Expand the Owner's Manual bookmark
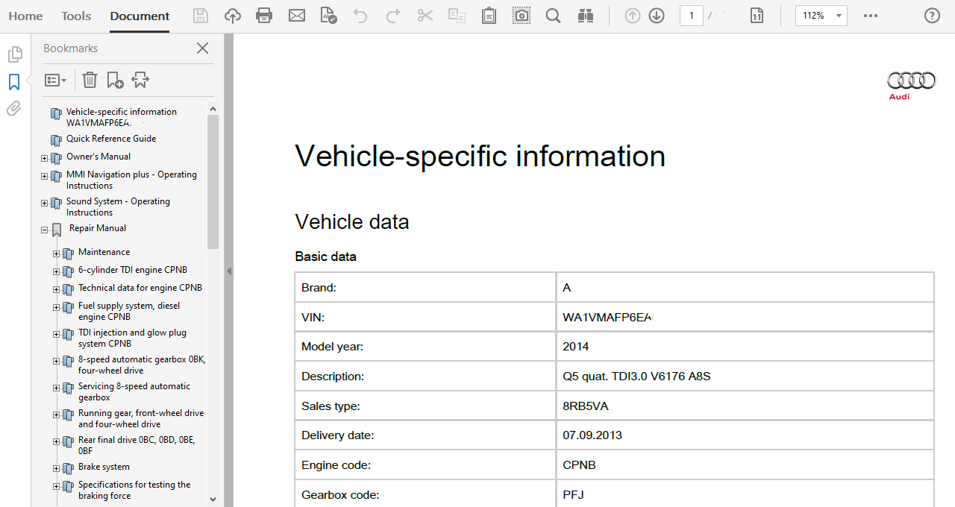Screen dimensions: 955x507 pyautogui.click(x=44, y=158)
